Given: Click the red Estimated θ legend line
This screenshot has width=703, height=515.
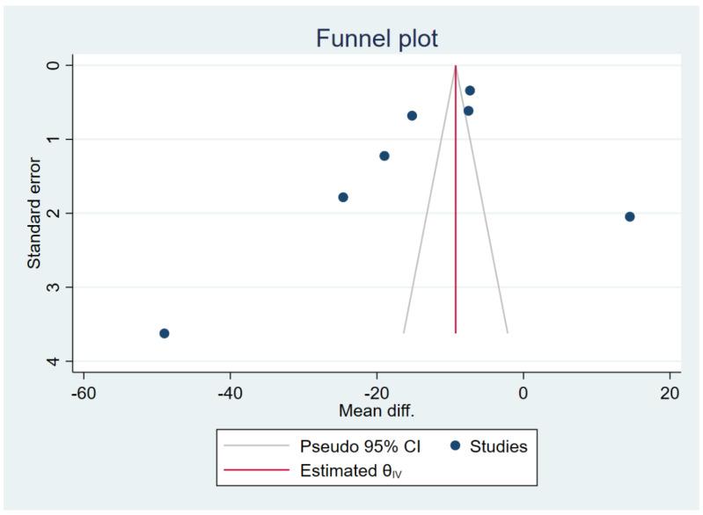Looking at the screenshot, I should tap(256, 469).
